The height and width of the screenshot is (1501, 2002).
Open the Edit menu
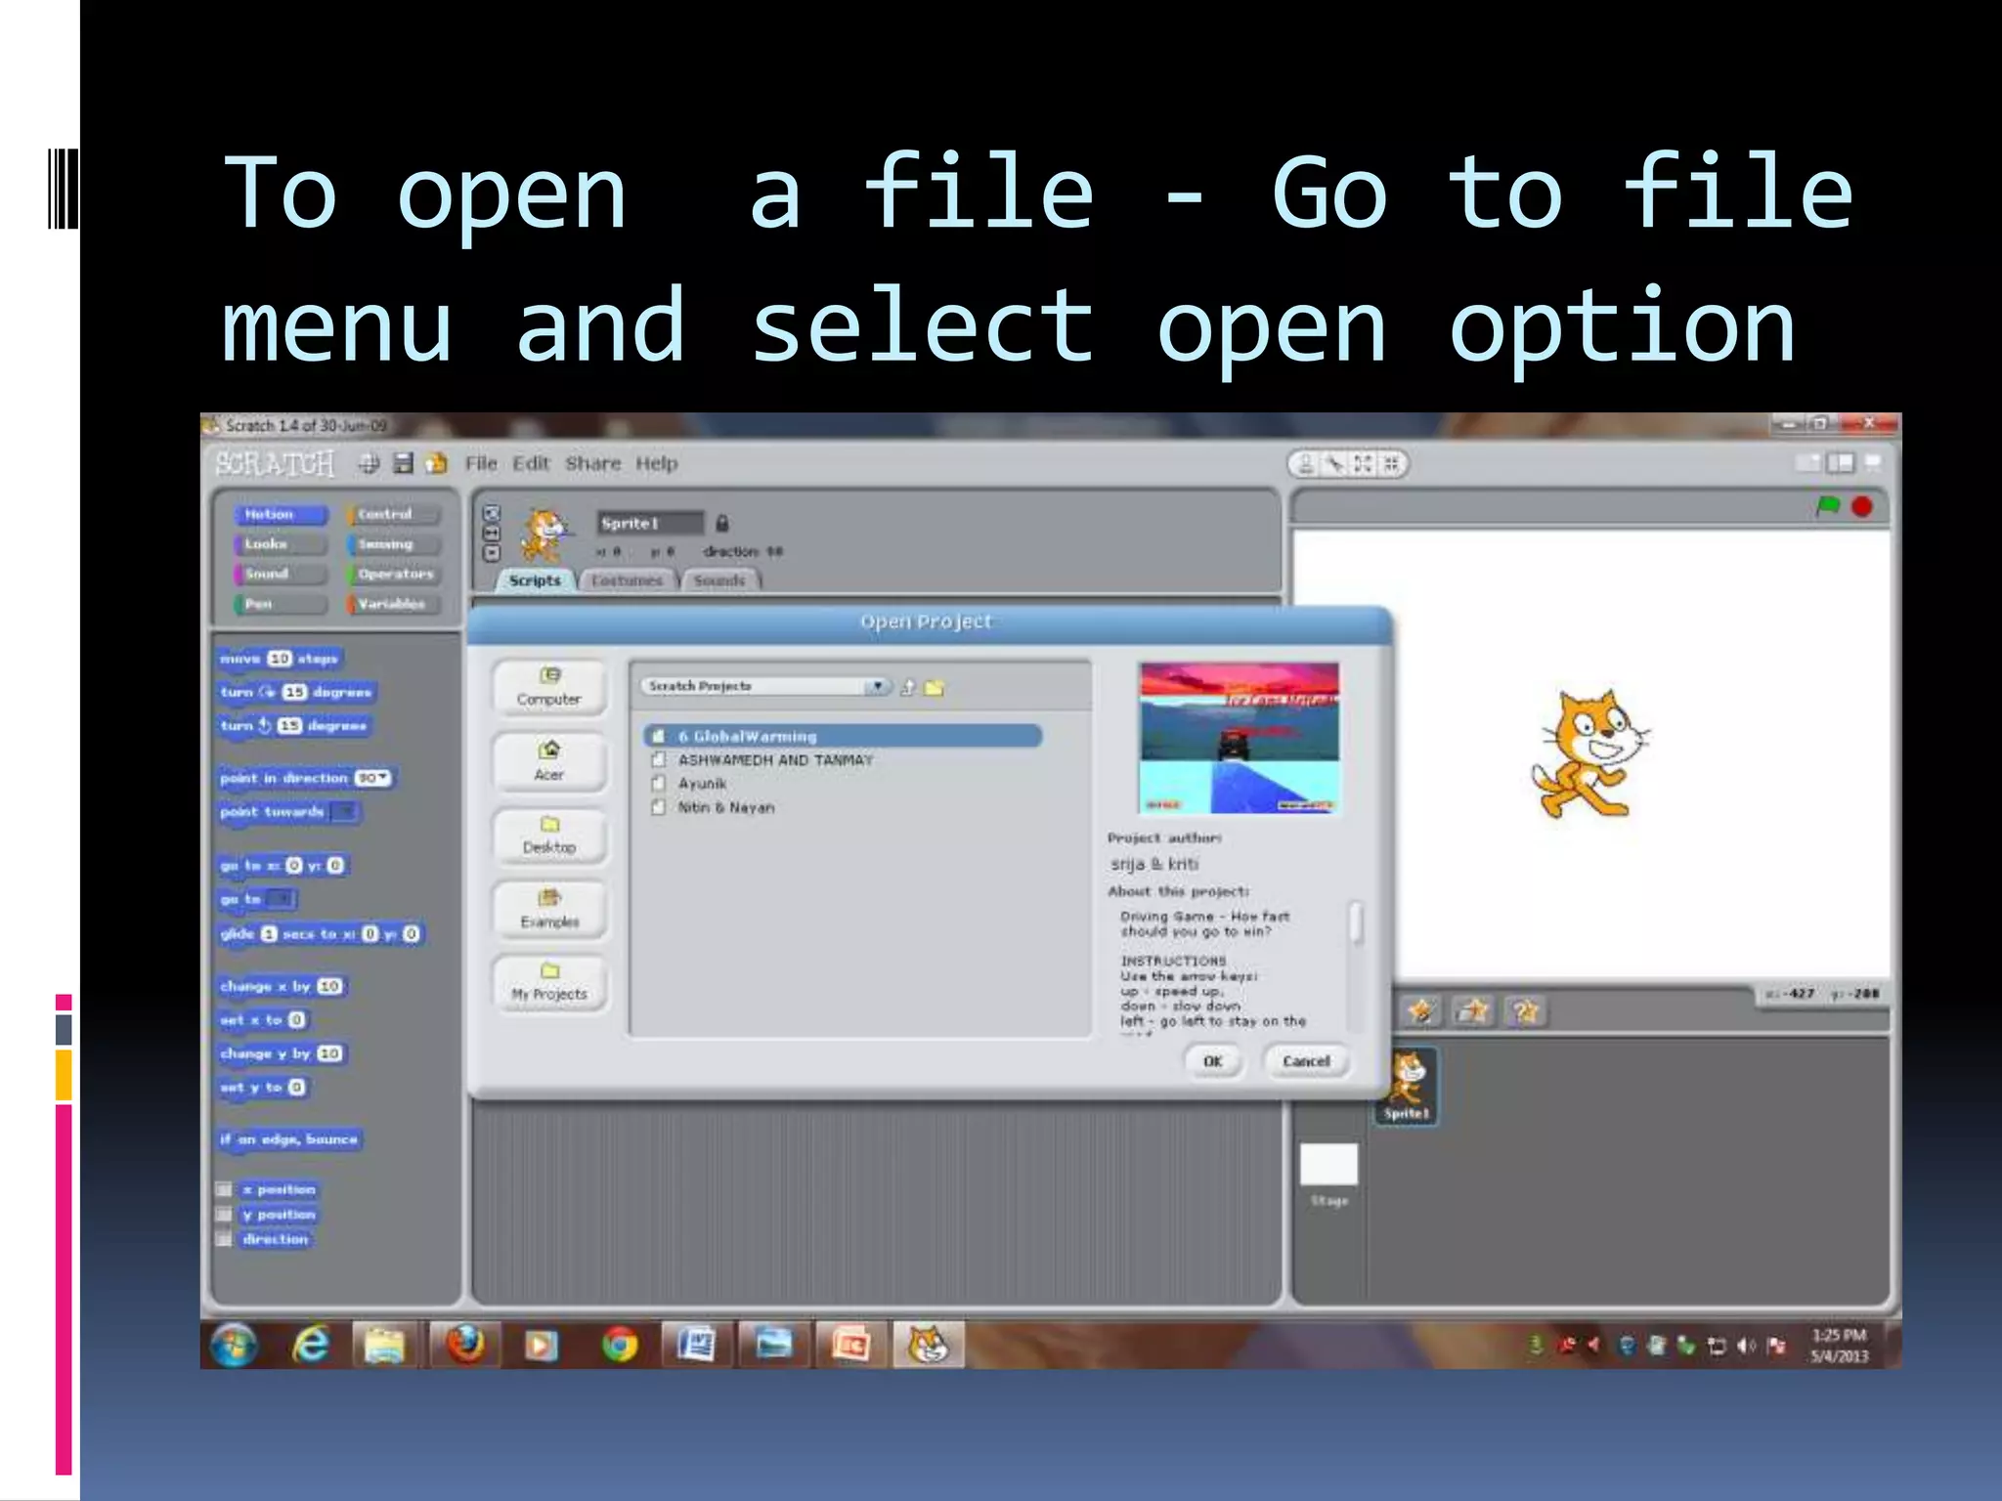click(531, 463)
